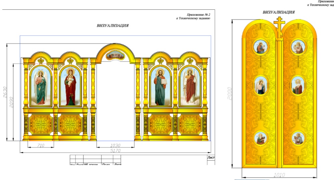
Task: Click the top medallion on the left gate leaf
Action: click(261, 48)
